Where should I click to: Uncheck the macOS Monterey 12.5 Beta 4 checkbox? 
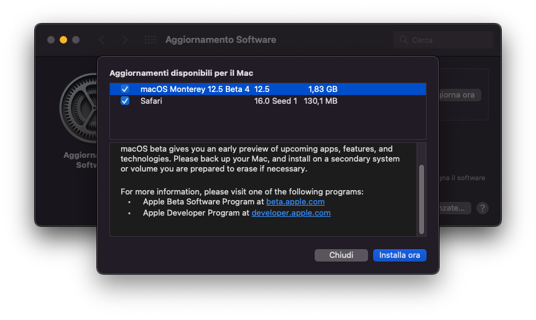click(x=125, y=89)
